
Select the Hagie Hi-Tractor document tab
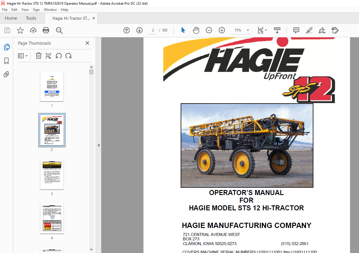tap(71, 18)
